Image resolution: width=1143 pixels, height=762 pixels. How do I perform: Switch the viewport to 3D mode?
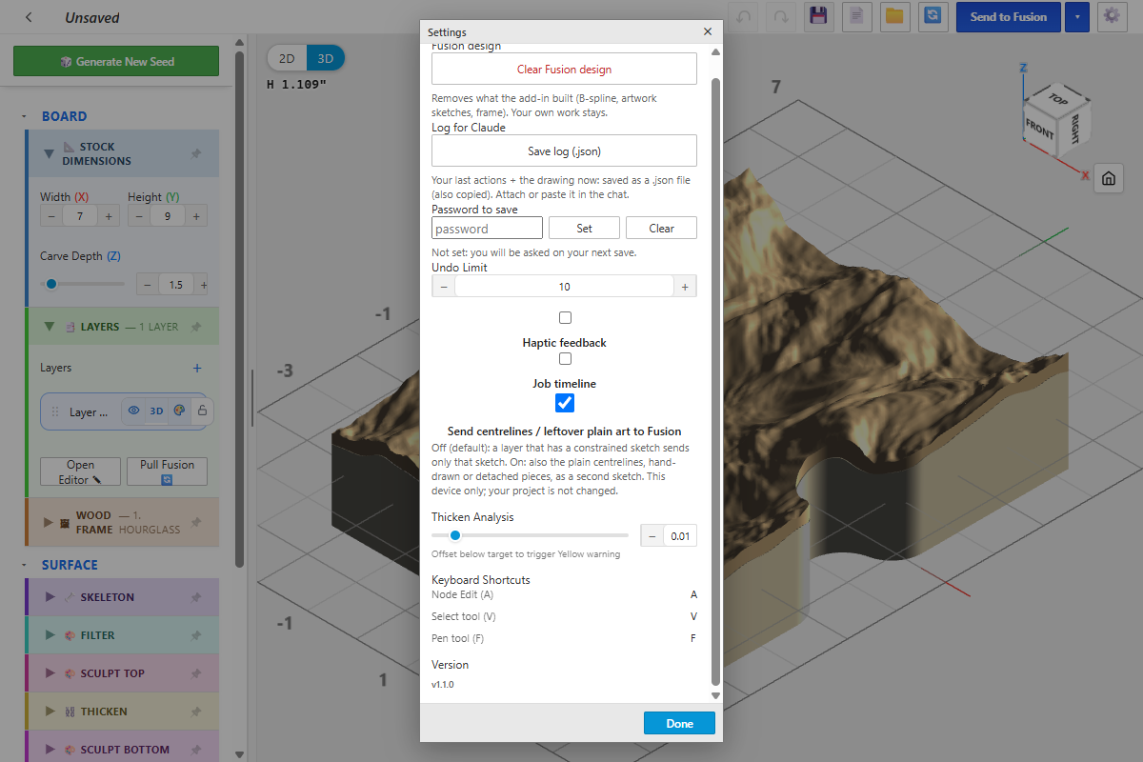(x=325, y=58)
